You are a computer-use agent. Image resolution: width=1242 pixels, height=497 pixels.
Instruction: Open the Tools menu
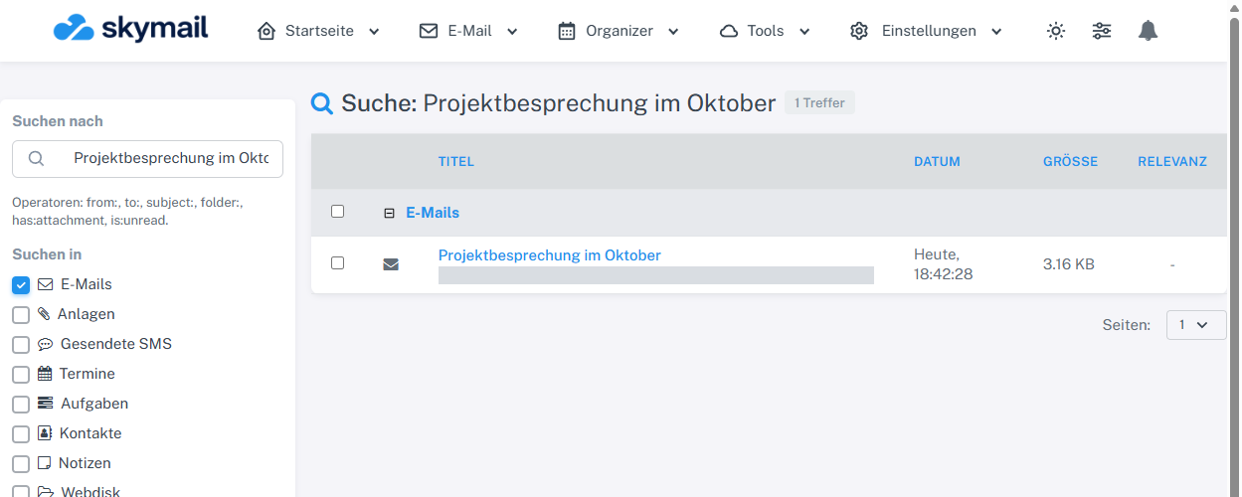[765, 31]
